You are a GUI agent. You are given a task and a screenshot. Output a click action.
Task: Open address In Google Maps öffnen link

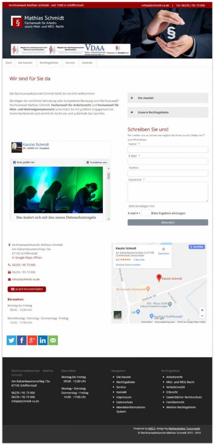click(x=27, y=258)
